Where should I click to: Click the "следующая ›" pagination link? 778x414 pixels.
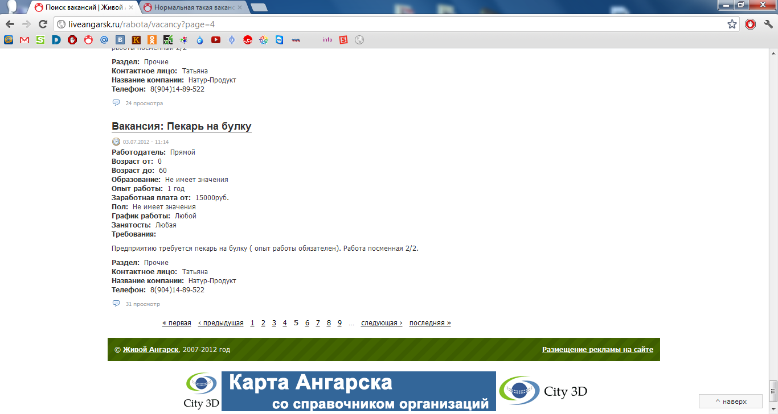tap(380, 322)
